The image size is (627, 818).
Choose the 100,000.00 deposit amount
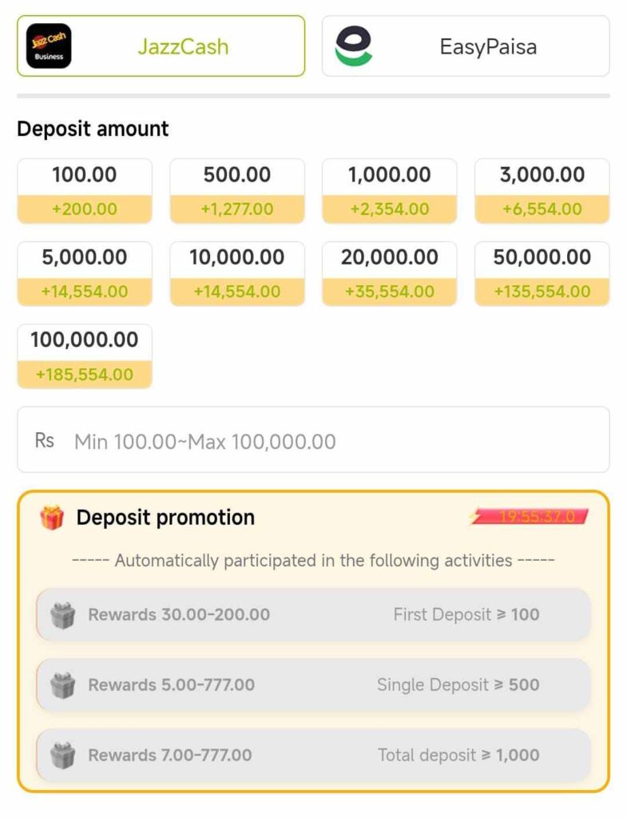coord(85,356)
